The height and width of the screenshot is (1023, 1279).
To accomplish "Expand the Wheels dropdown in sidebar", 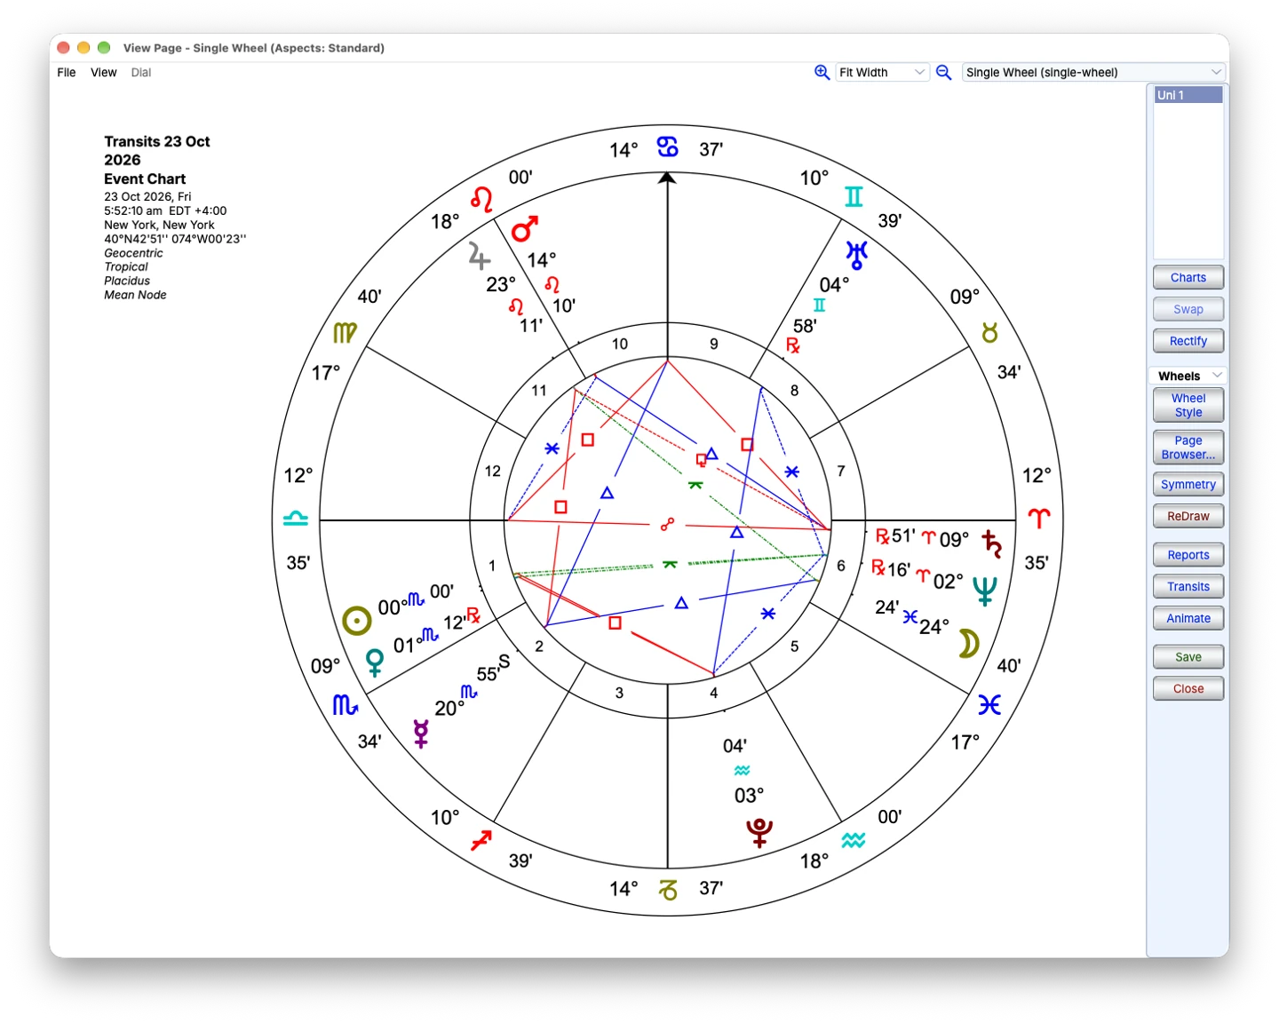I will (x=1188, y=376).
